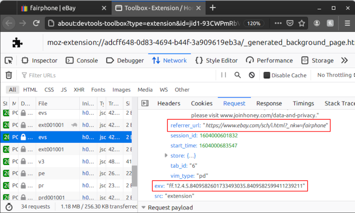
Task: Filter requests by Fonts
Action: click(98, 90)
